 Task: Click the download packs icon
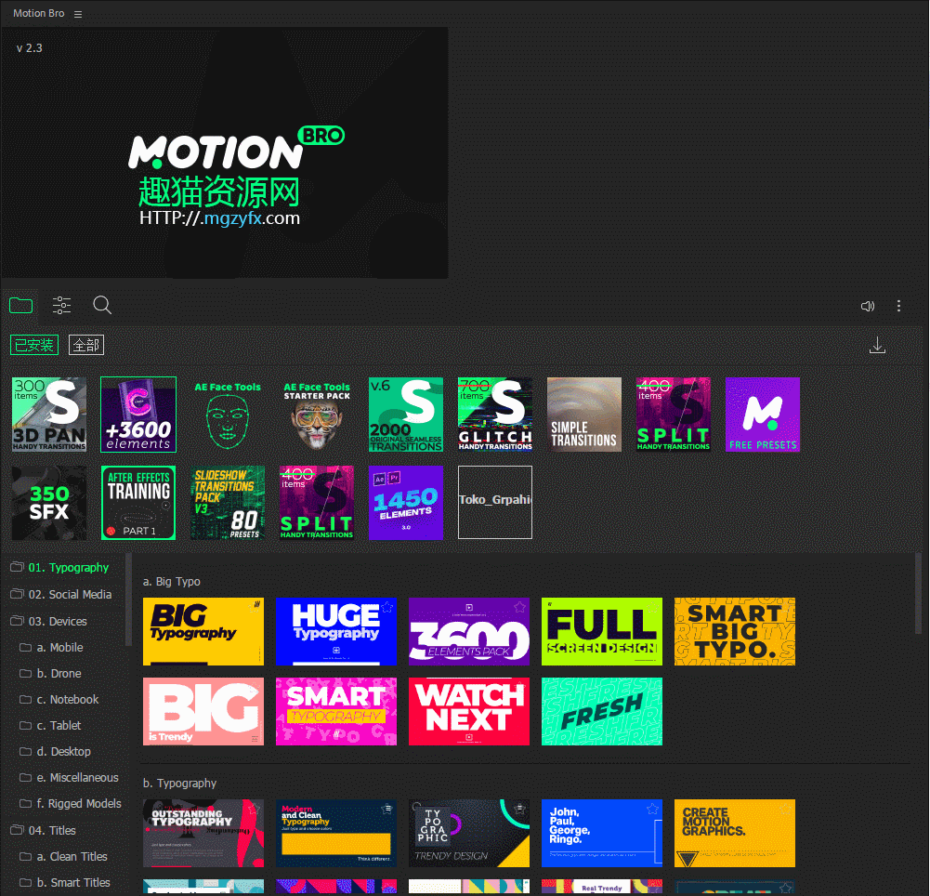pos(877,346)
